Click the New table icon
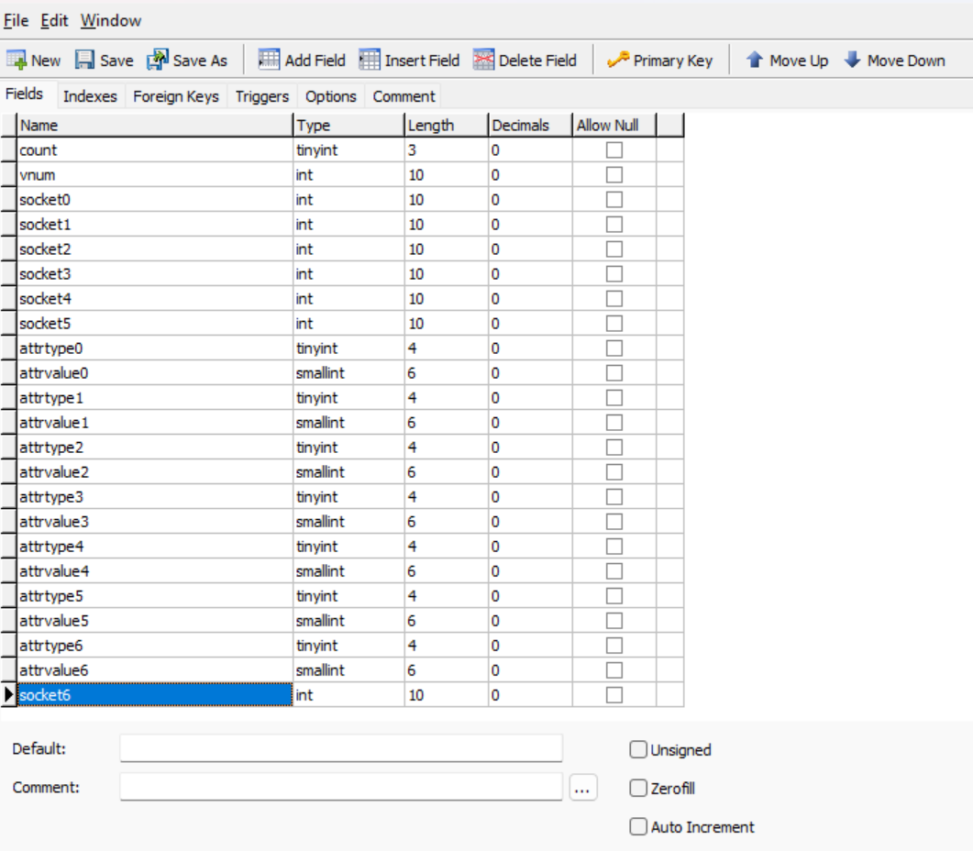Viewport: 973px width, 851px height. (x=17, y=61)
